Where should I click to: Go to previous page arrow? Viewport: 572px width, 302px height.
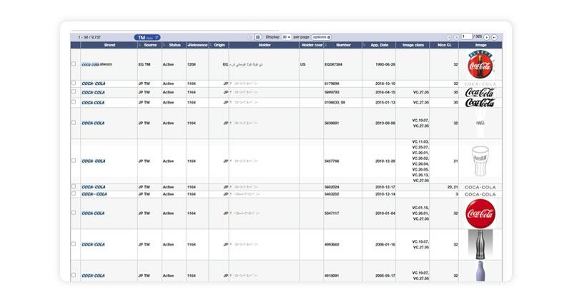click(x=456, y=37)
